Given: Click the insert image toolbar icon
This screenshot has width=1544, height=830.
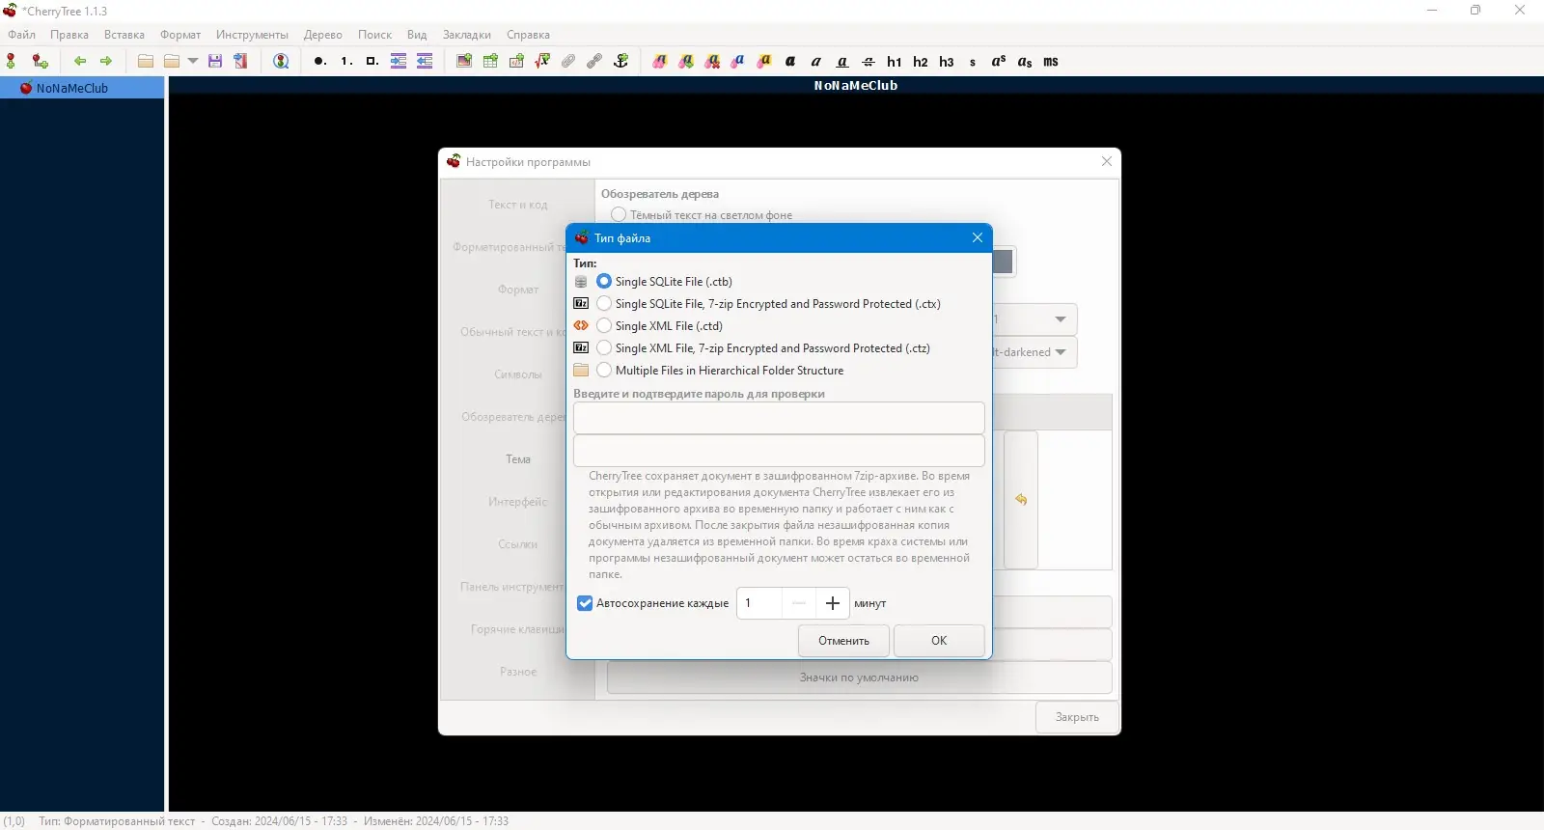Looking at the screenshot, I should [x=464, y=61].
